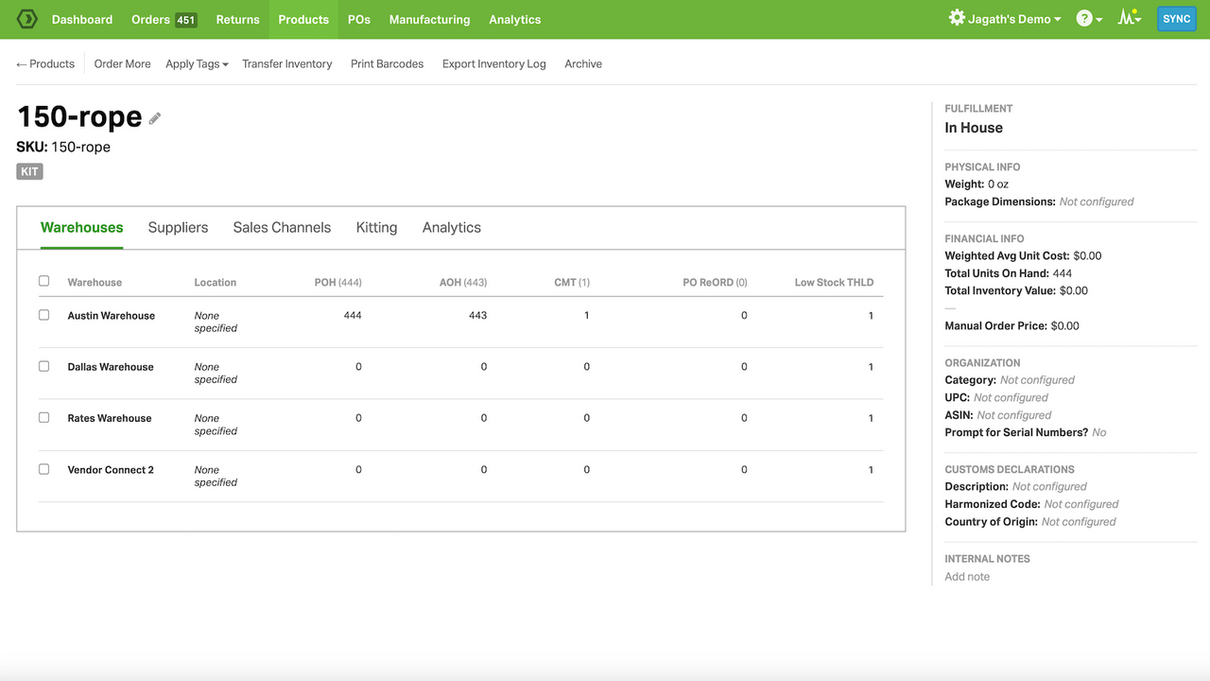1210x681 pixels.
Task: Click Country of Origin Not configured
Action: (1079, 522)
